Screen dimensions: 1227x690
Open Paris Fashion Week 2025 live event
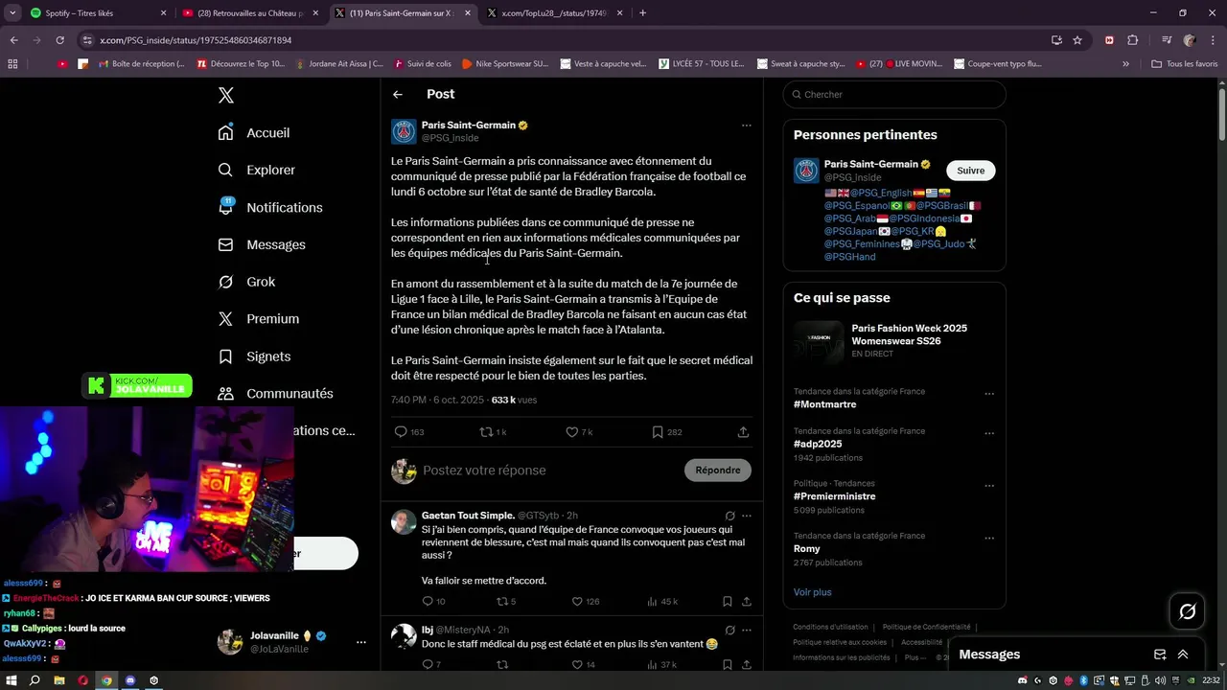pos(894,340)
